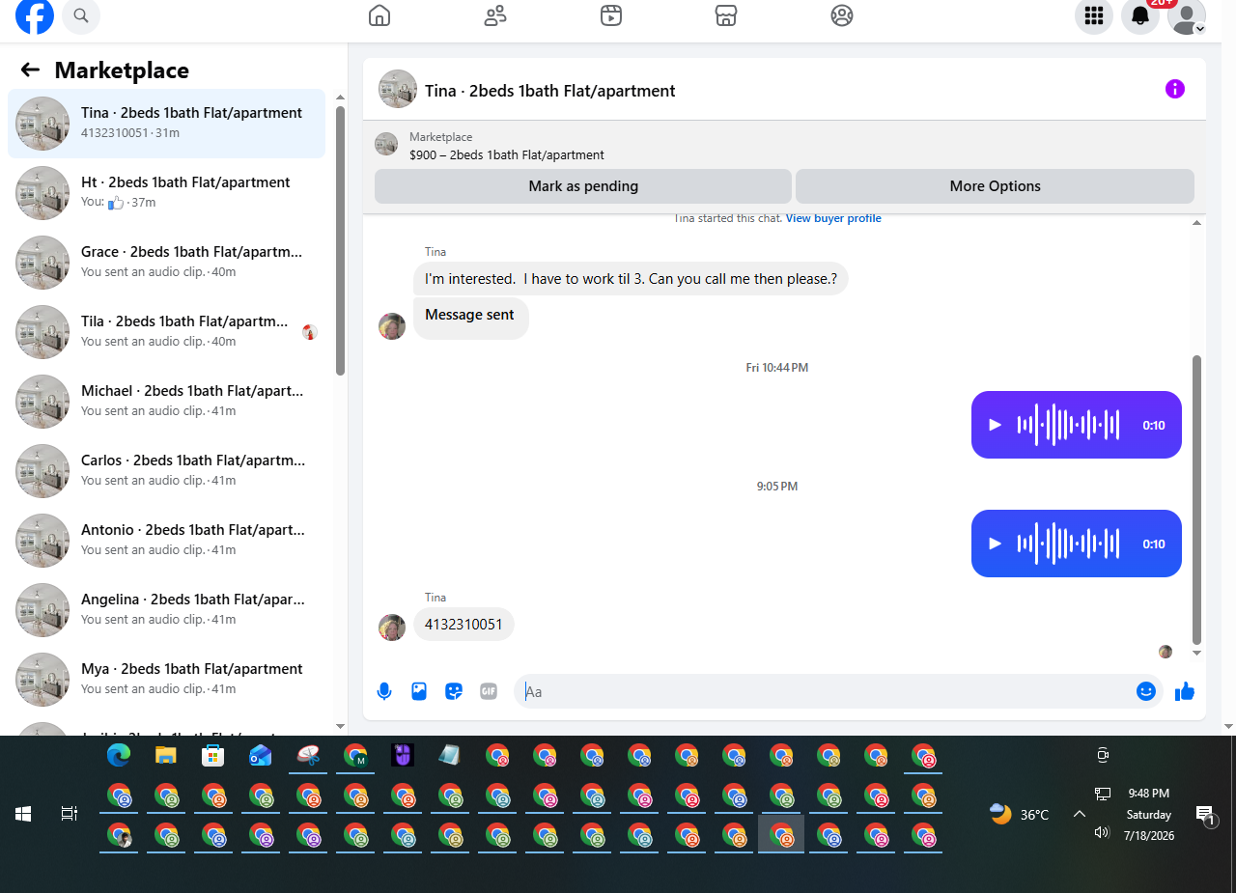Play the Fri 10:44 PM audio clip
Screen dimensions: 1236x893
(996, 425)
